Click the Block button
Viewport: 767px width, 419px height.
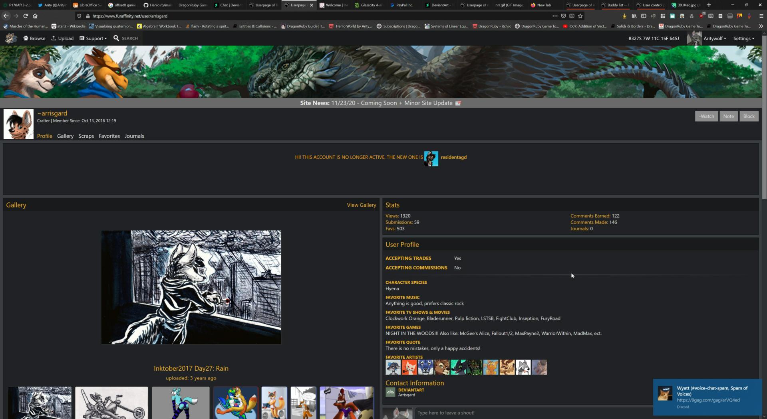coord(749,116)
